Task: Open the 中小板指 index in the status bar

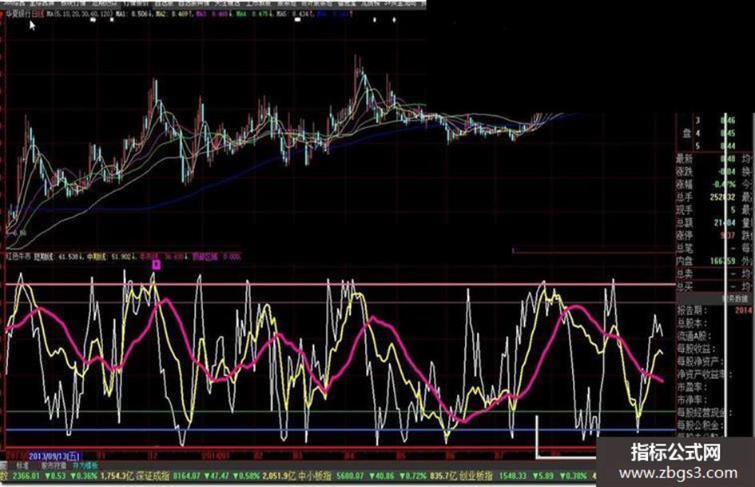Action: point(315,476)
